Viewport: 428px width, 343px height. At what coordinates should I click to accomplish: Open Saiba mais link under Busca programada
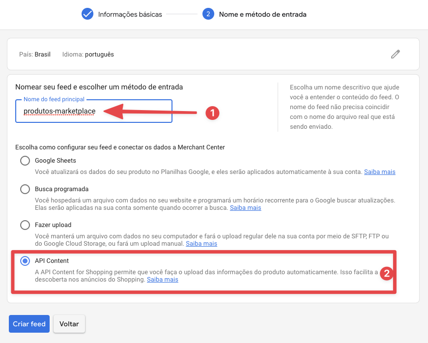point(245,208)
